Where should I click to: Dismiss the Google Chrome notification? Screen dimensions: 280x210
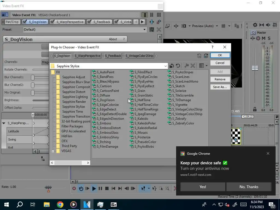pyautogui.click(x=268, y=154)
